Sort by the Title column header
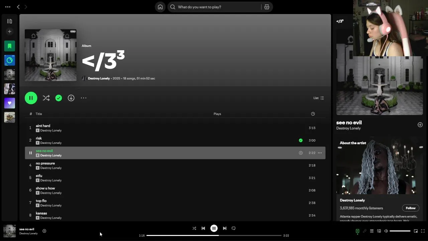Screen dimensions: 428x241 pyautogui.click(x=39, y=114)
